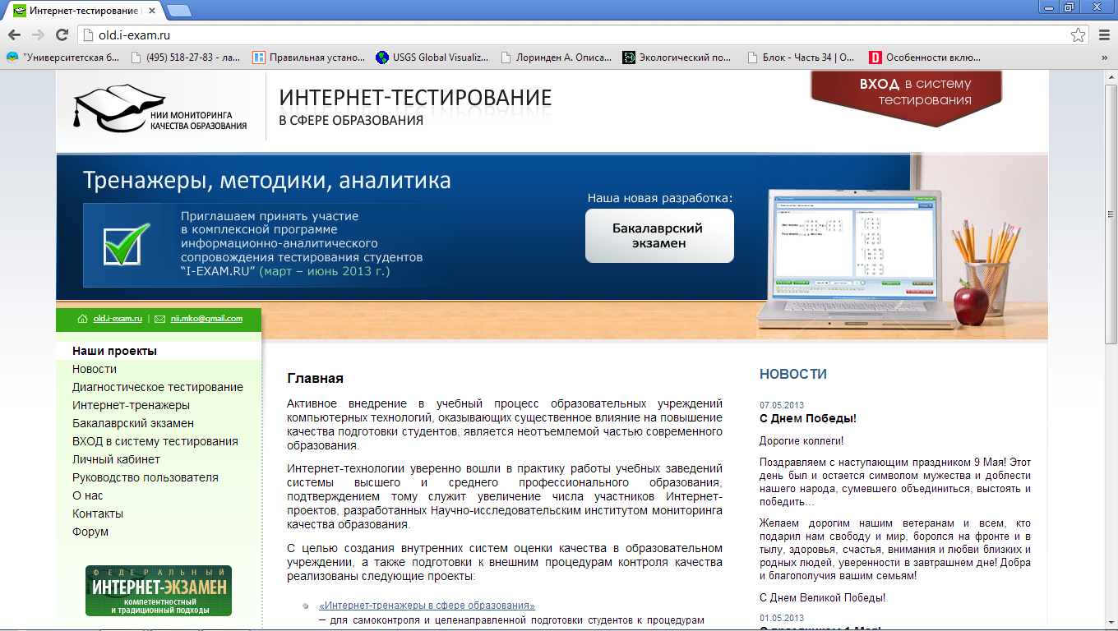The width and height of the screenshot is (1118, 631).
Task: Click the scrollbar down arrow
Action: pyautogui.click(x=1111, y=624)
